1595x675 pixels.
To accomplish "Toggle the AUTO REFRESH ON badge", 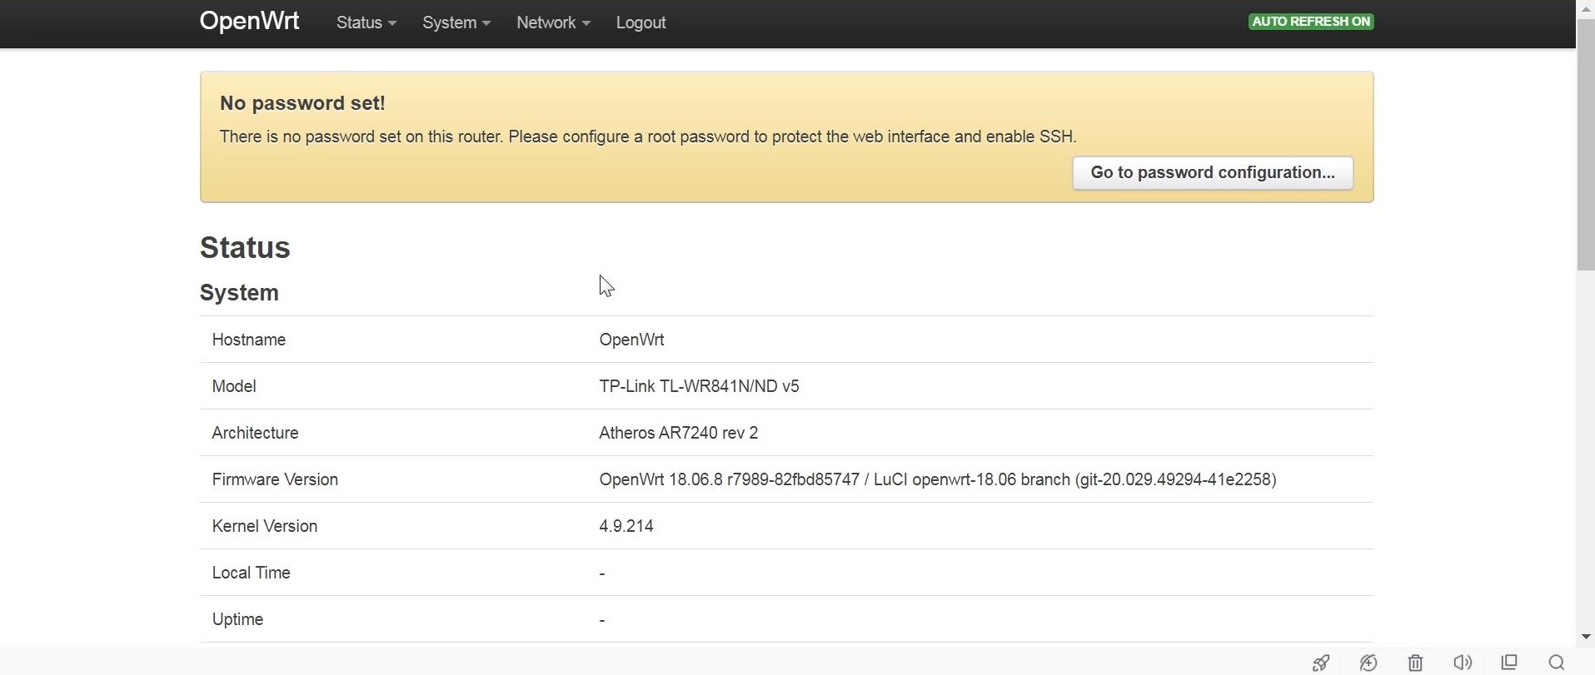I will (1311, 22).
